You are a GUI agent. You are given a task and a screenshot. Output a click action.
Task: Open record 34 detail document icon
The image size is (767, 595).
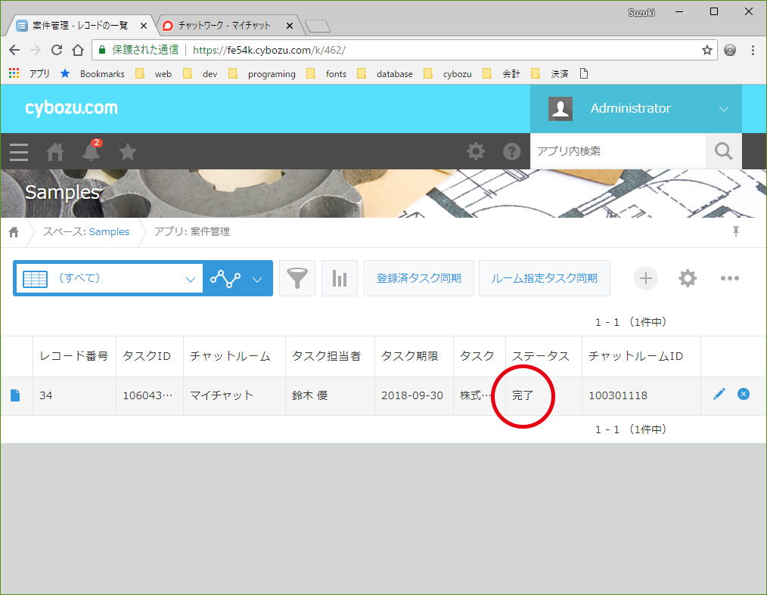click(15, 395)
